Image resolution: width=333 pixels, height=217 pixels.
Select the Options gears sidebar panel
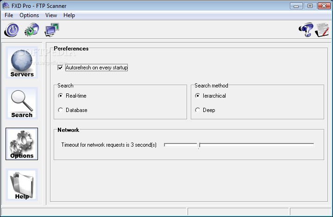(22, 144)
